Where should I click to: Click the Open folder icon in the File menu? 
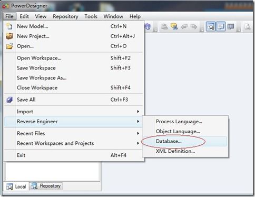point(9,46)
